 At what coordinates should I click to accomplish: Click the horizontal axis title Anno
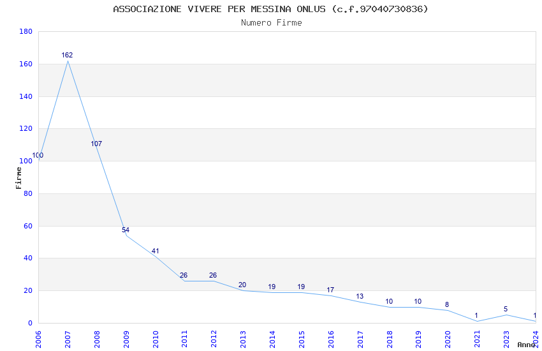526,345
